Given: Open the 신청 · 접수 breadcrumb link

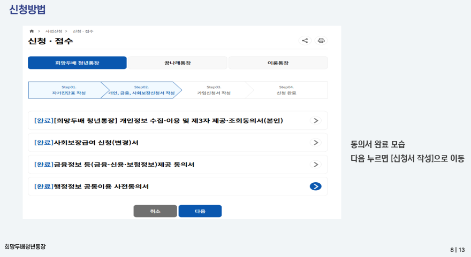Looking at the screenshot, I should pyautogui.click(x=83, y=31).
